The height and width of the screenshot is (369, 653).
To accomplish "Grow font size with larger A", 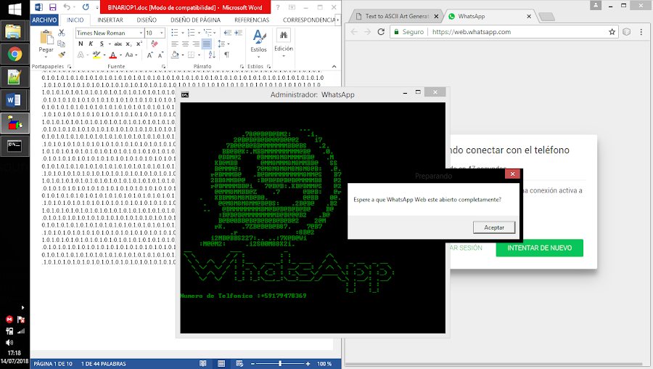I will coord(149,54).
